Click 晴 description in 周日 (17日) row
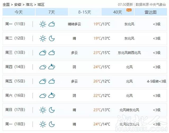 pos(74,110)
